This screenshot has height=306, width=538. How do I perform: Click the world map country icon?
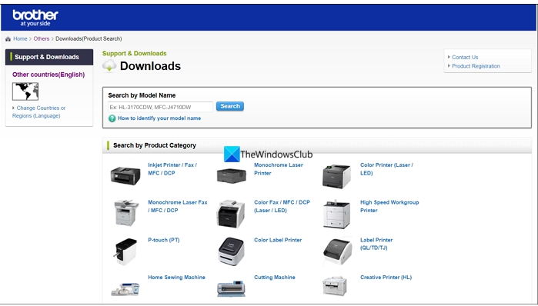click(x=25, y=91)
